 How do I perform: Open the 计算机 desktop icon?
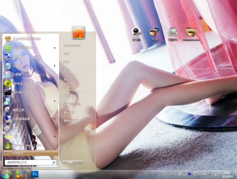pos(136,34)
